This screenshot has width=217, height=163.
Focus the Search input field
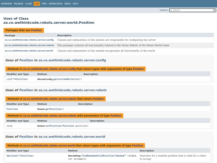pos(192,10)
